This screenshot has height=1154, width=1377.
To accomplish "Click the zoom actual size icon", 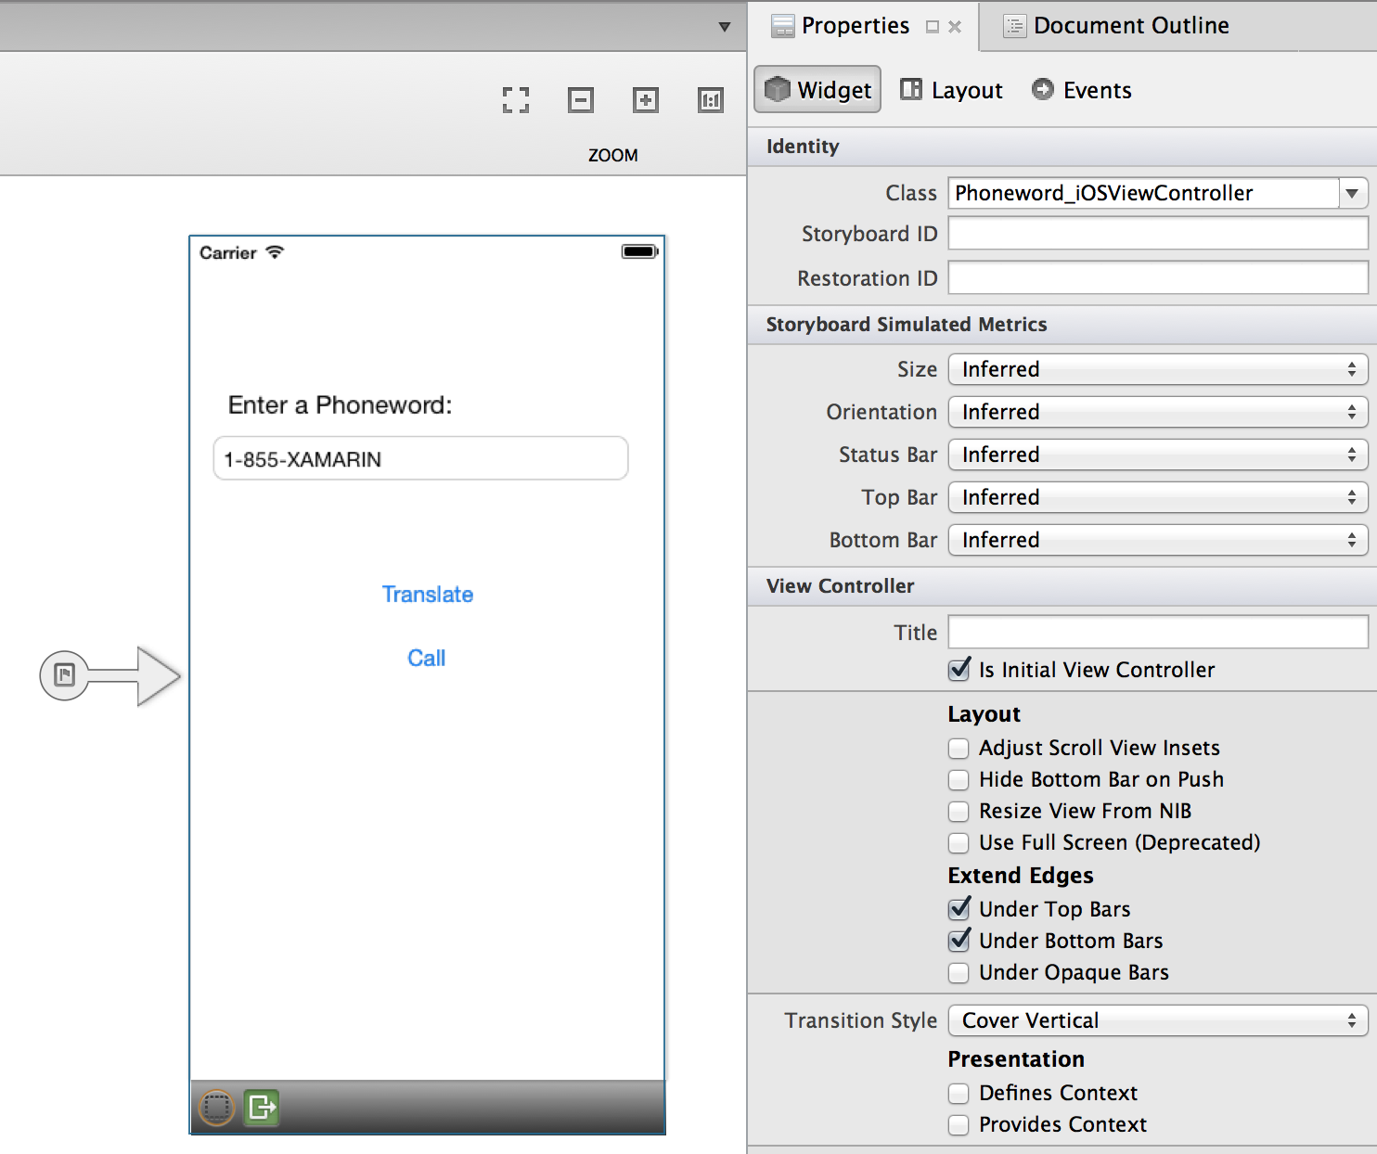I will (x=711, y=100).
